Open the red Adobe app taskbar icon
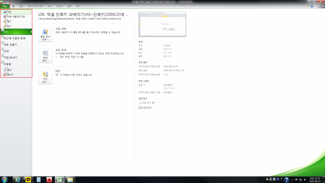 tap(49, 180)
